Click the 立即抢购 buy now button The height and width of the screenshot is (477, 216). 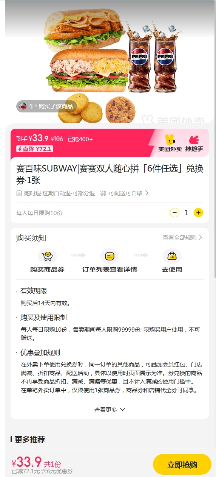click(x=182, y=464)
